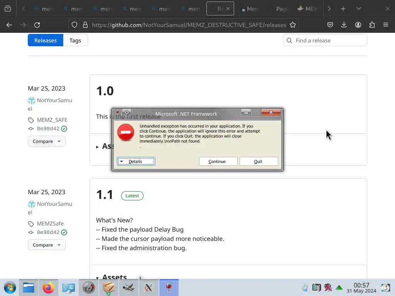Open the Firefox downloads panel
The width and height of the screenshot is (395, 296).
click(x=344, y=25)
